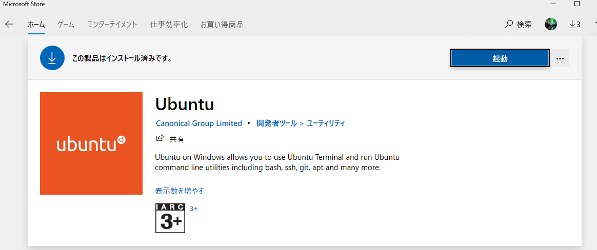
Task: Go back with the back arrow
Action: (x=9, y=25)
